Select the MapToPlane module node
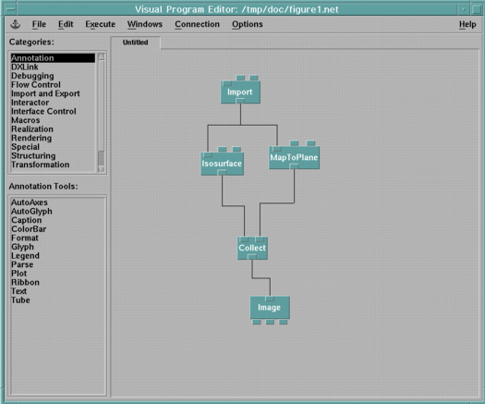485x404 pixels. [294, 157]
